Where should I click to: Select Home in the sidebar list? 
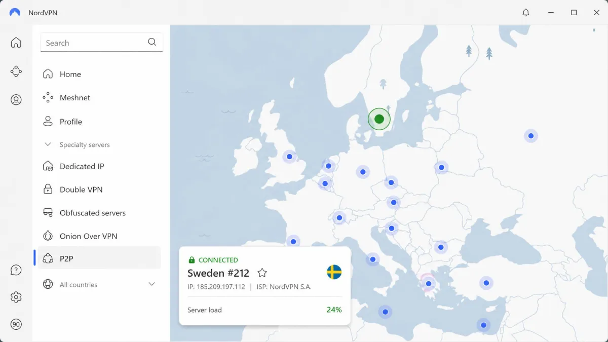click(x=99, y=74)
